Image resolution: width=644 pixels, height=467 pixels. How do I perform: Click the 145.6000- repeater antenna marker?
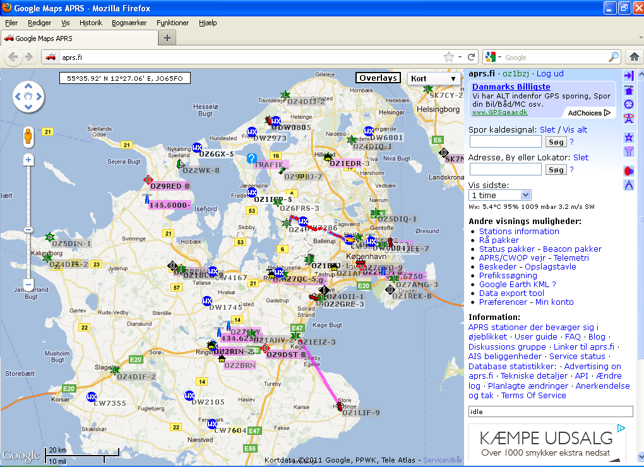147,200
